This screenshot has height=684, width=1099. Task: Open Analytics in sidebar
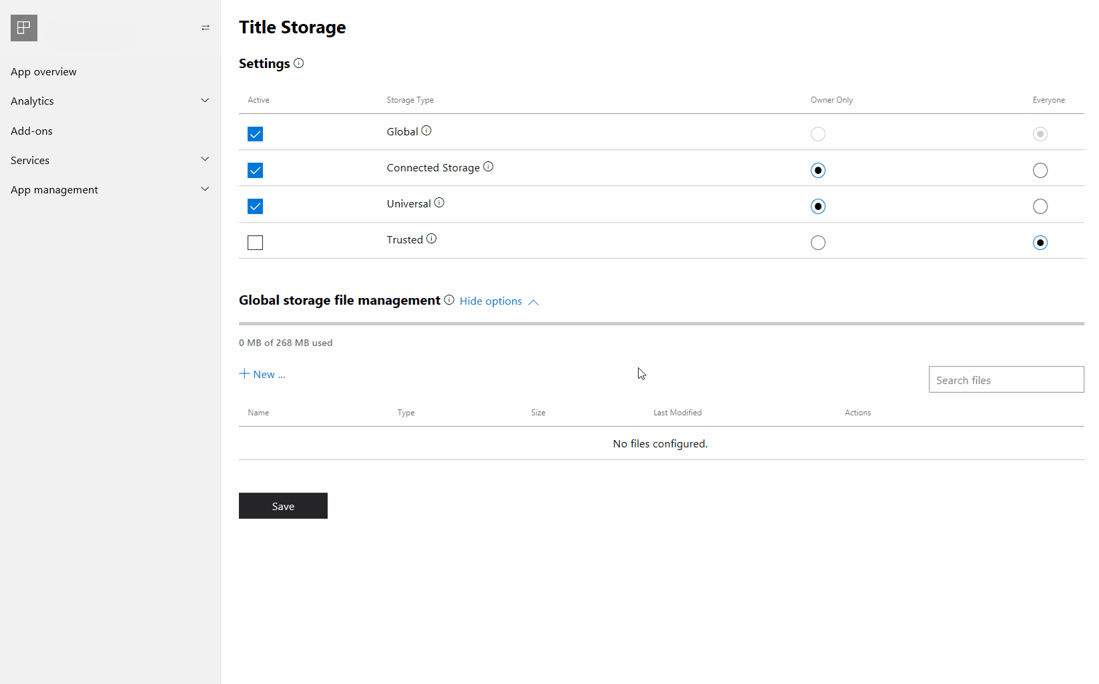(x=32, y=101)
